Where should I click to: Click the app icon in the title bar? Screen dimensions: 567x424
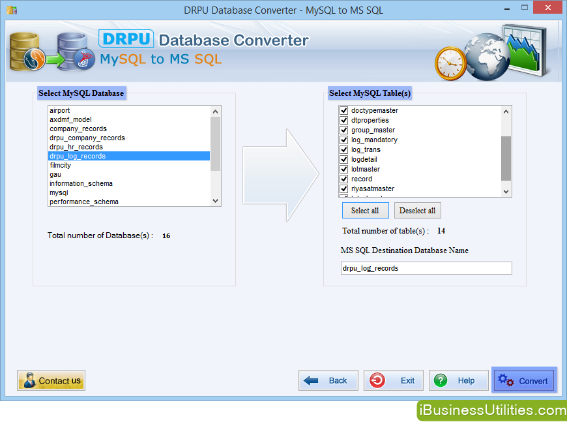[12, 10]
